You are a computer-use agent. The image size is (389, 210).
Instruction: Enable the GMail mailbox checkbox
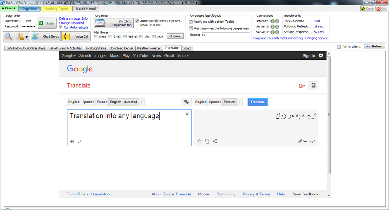[x=110, y=37]
